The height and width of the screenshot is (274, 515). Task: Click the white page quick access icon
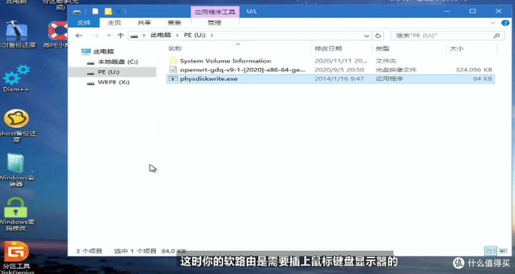95,11
